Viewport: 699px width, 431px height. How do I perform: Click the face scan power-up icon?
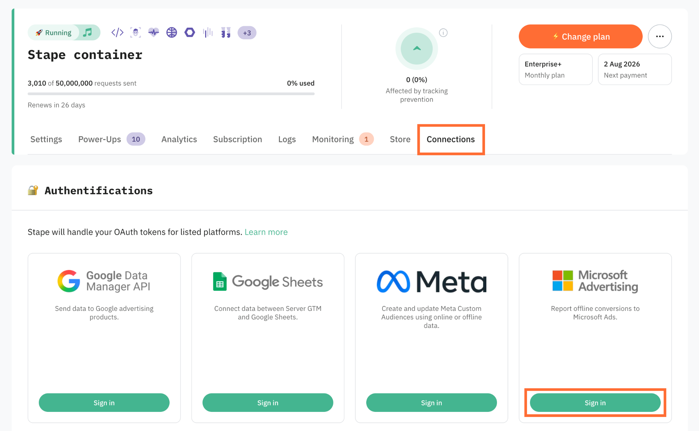pyautogui.click(x=135, y=33)
